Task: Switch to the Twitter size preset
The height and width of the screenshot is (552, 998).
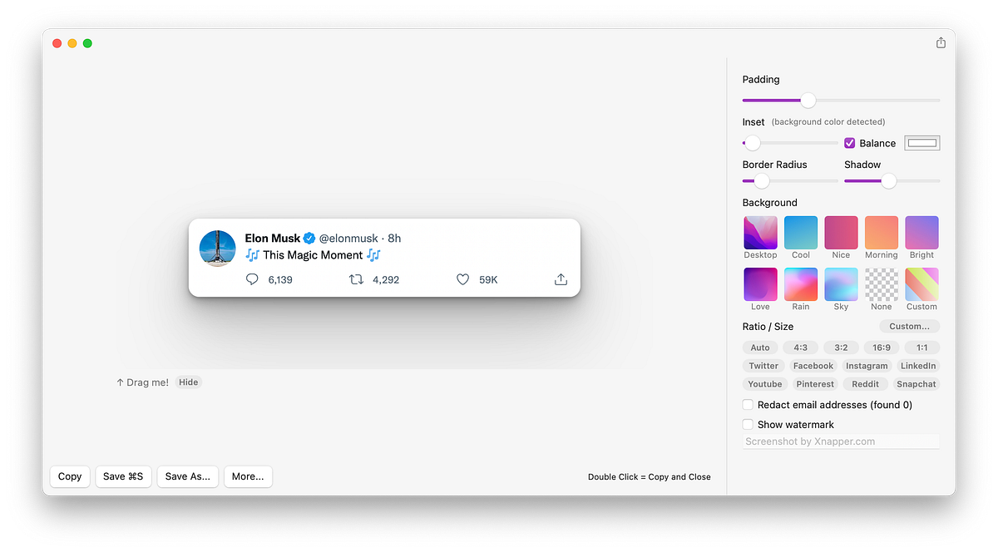Action: click(x=763, y=365)
